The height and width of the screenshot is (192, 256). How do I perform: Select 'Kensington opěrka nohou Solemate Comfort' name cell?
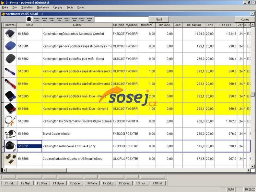click(x=77, y=34)
